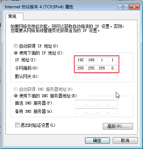Viewport: 143px width, 149px height.
Task: Close the TCP/IPv4 properties dialog
Action: click(x=134, y=7)
